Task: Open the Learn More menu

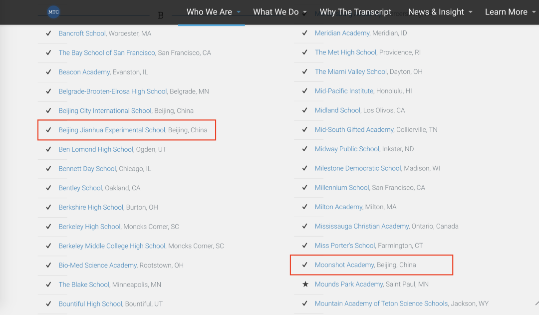Action: 506,12
